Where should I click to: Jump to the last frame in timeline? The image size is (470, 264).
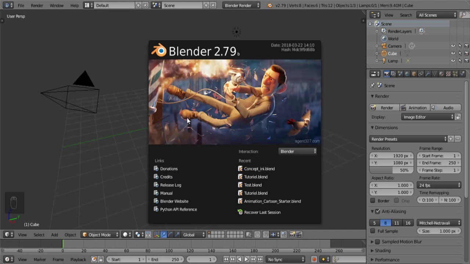coord(260,259)
